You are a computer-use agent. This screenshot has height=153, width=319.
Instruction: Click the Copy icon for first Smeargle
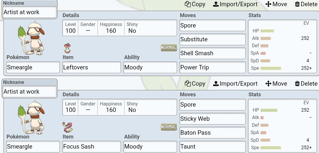tap(188, 4)
